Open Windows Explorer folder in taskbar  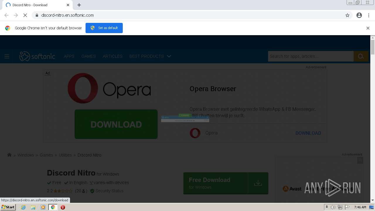tap(33, 207)
